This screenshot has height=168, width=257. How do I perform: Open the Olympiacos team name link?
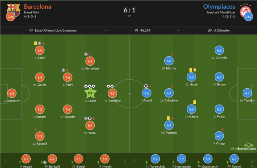pyautogui.click(x=219, y=6)
